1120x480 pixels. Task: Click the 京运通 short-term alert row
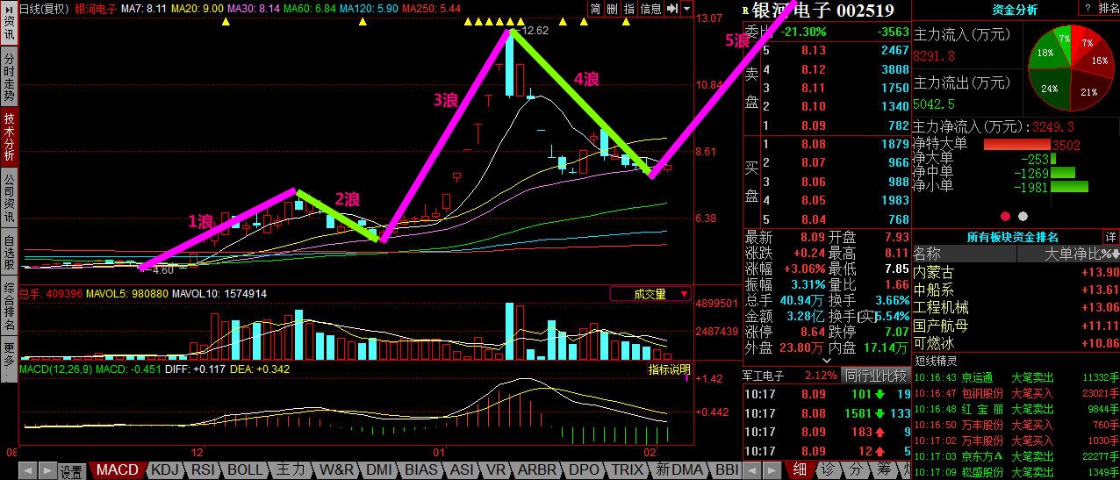tap(1016, 377)
